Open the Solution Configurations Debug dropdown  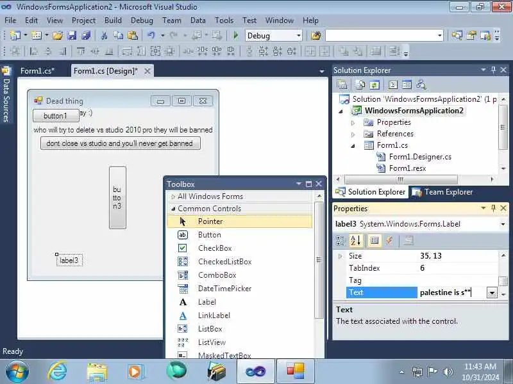298,36
